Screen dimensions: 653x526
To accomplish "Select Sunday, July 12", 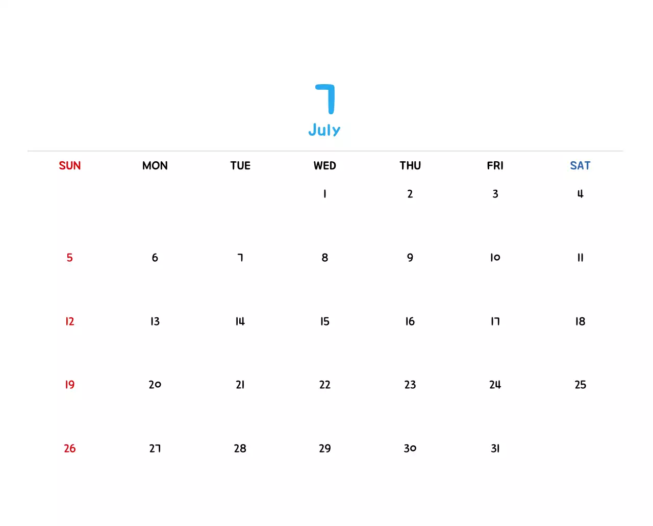I will click(x=70, y=321).
